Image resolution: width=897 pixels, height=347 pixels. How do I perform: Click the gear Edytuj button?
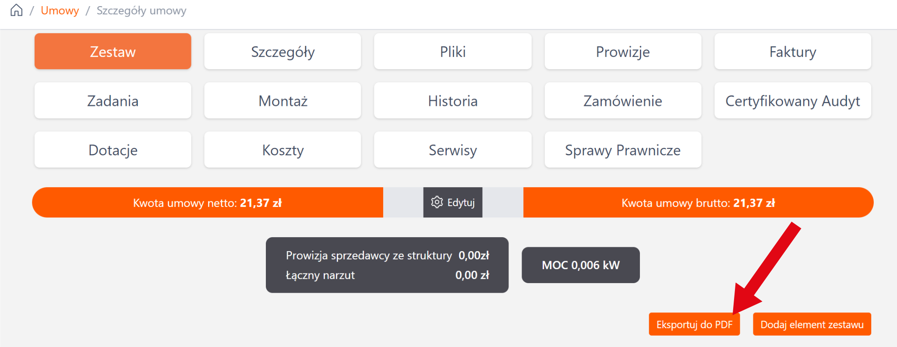pos(453,203)
